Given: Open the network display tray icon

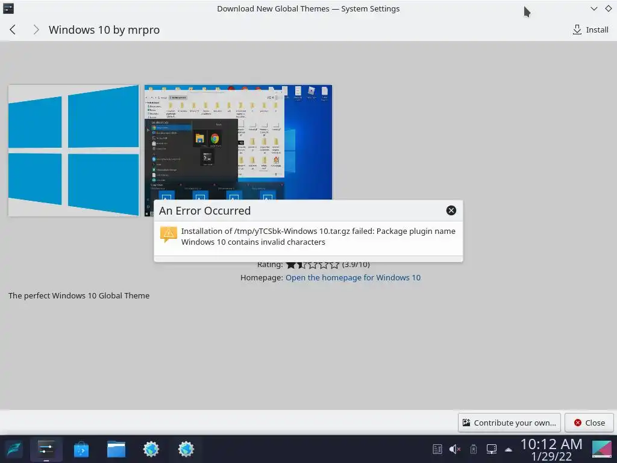Looking at the screenshot, I should 492,449.
